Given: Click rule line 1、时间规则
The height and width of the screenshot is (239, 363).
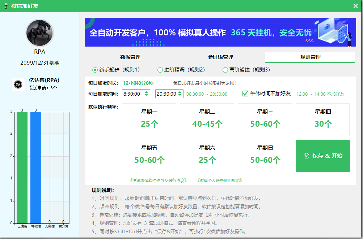Looking at the screenshot, I should pyautogui.click(x=177, y=198).
